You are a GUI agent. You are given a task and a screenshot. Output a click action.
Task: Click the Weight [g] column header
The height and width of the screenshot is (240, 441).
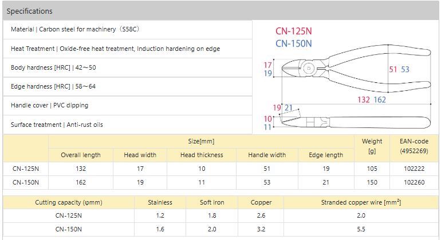pos(372,146)
